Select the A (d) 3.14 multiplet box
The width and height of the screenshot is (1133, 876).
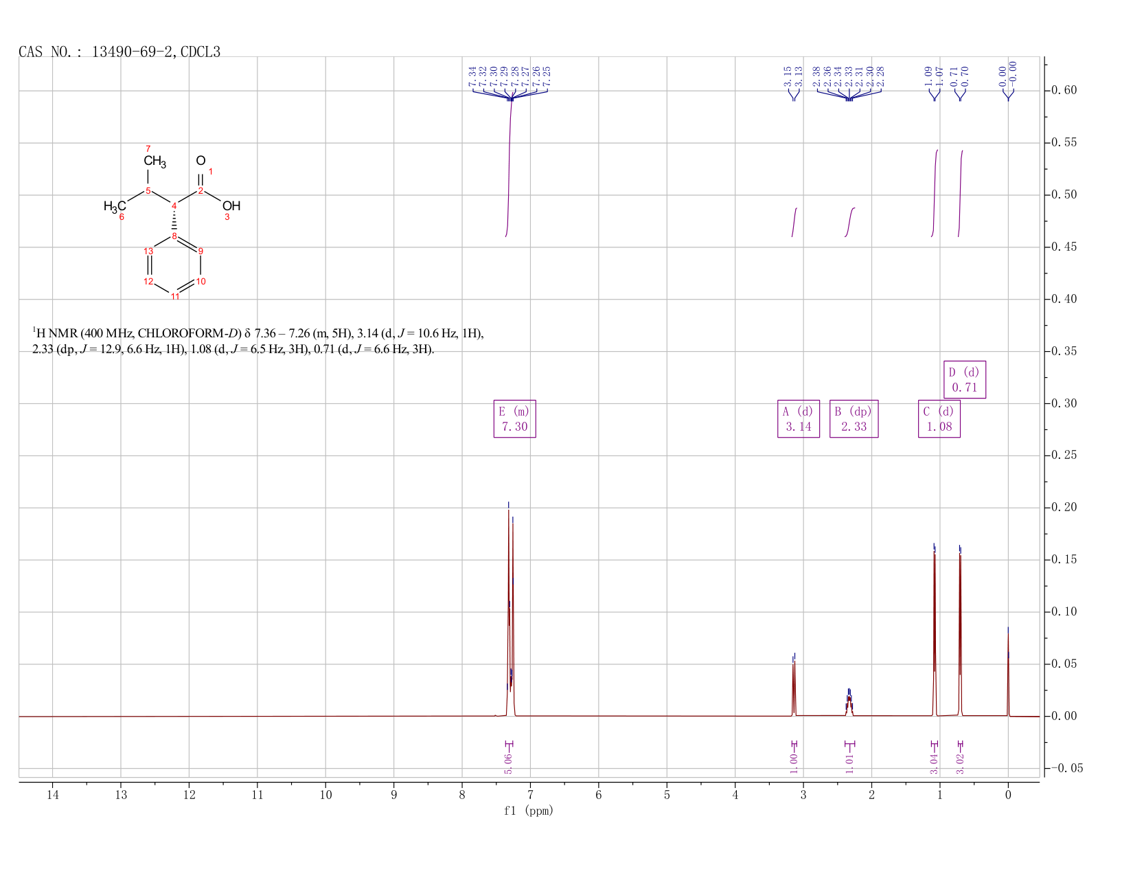pyautogui.click(x=798, y=418)
